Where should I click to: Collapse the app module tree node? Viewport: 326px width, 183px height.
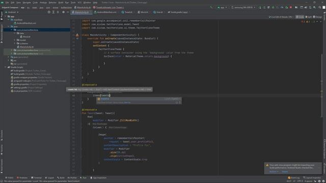(6, 16)
